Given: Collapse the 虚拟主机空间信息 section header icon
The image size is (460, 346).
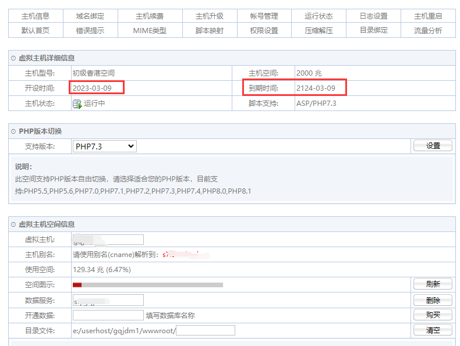Looking at the screenshot, I should coord(13,224).
